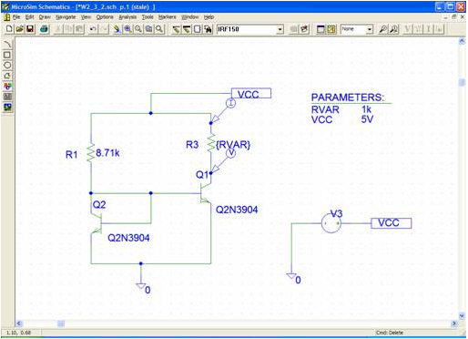Screen dimensions: 468x339
Task: Select the Draw Bus tool
Action: coord(187,29)
